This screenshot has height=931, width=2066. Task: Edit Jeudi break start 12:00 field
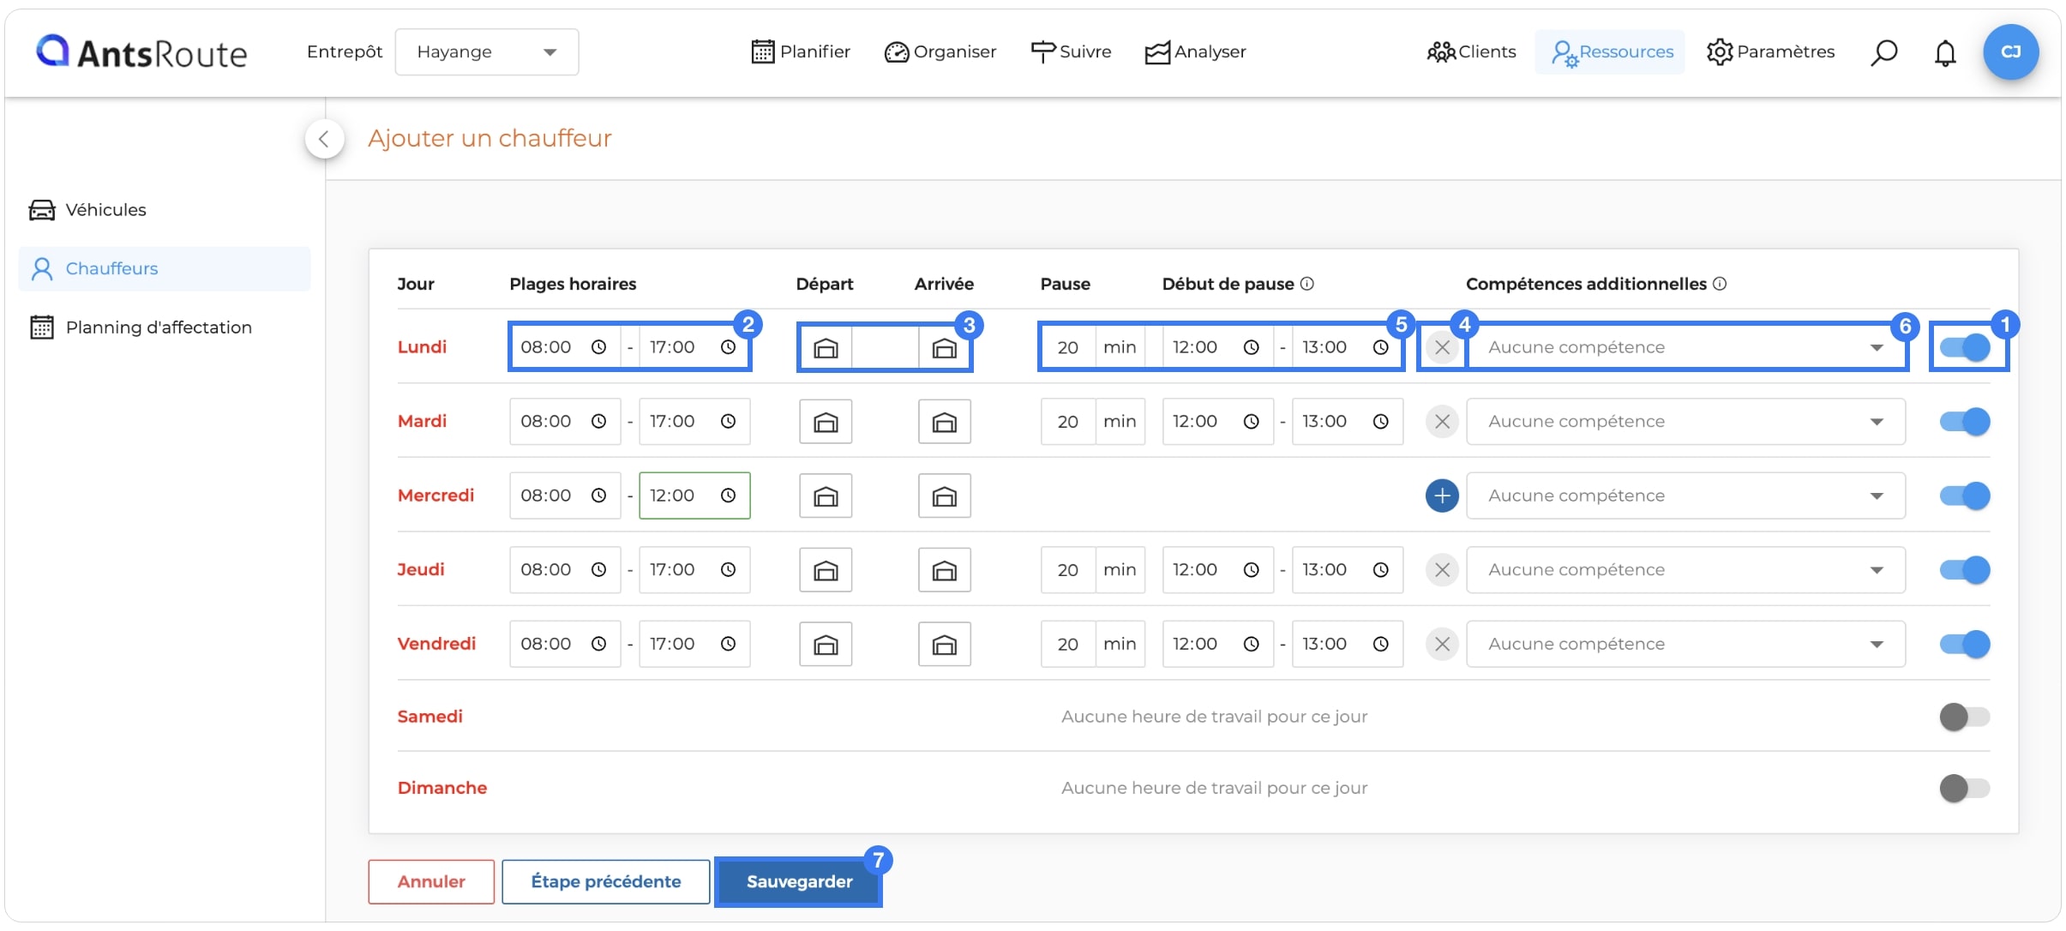(x=1217, y=570)
